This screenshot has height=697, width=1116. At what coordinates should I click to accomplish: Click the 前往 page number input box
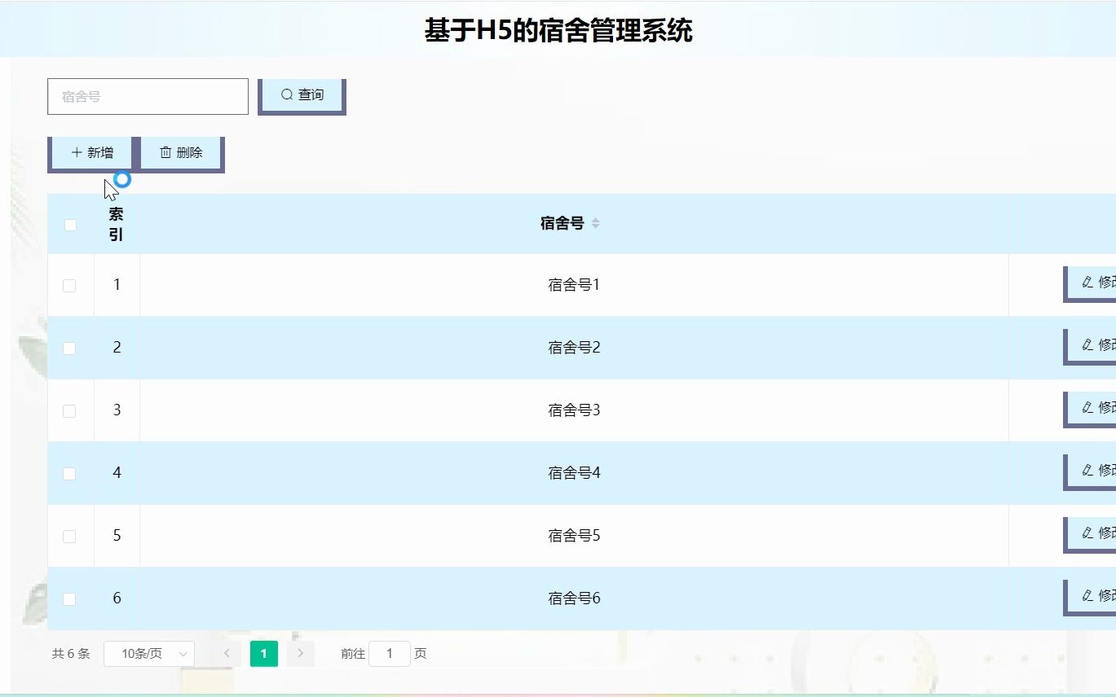[x=389, y=653]
